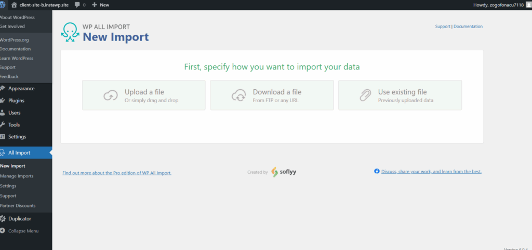Open the Howdy user account menu
532x250 pixels.
tap(498, 5)
